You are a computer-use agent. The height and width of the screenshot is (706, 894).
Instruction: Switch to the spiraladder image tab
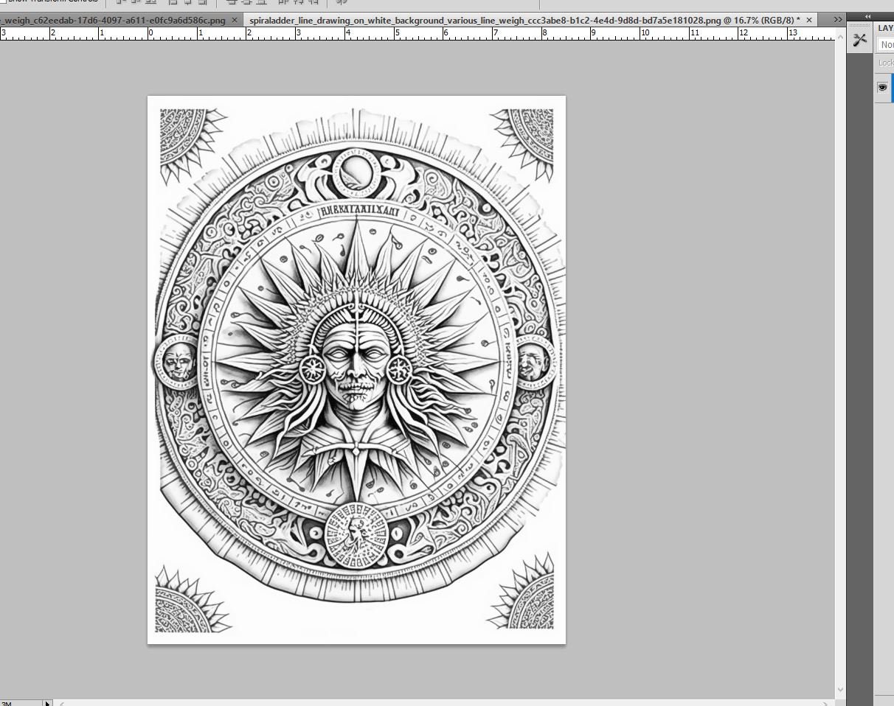tap(516, 20)
